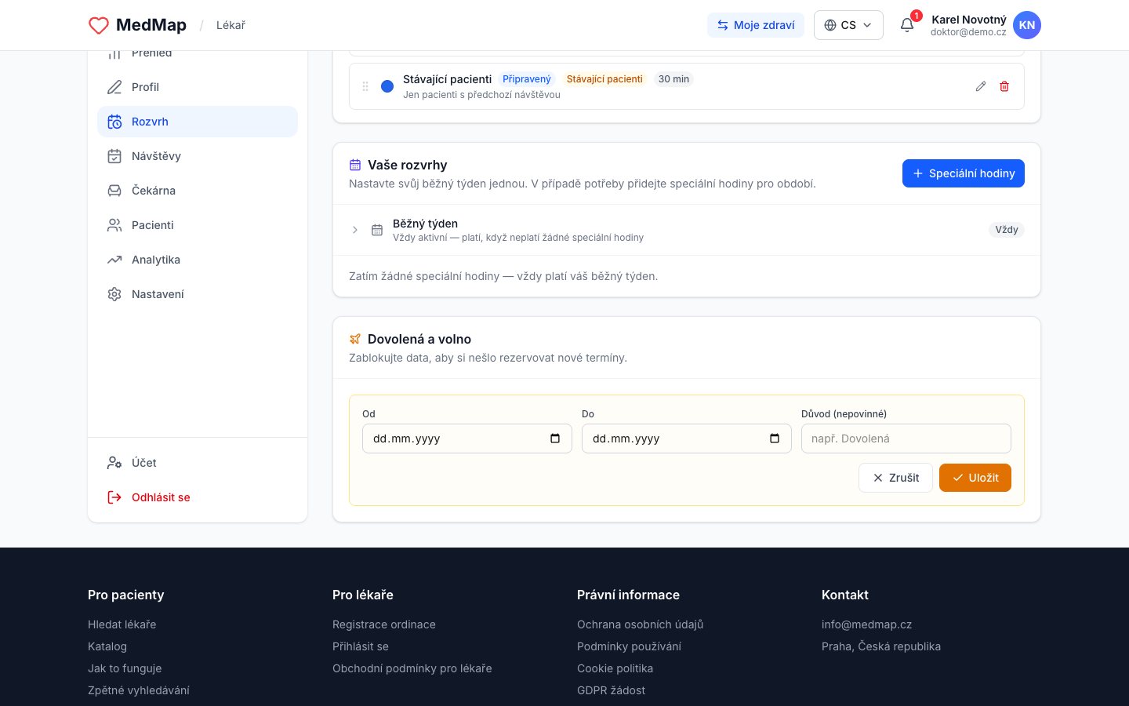
Task: Edit the Stávající pacienti visit type
Action: [x=981, y=86]
